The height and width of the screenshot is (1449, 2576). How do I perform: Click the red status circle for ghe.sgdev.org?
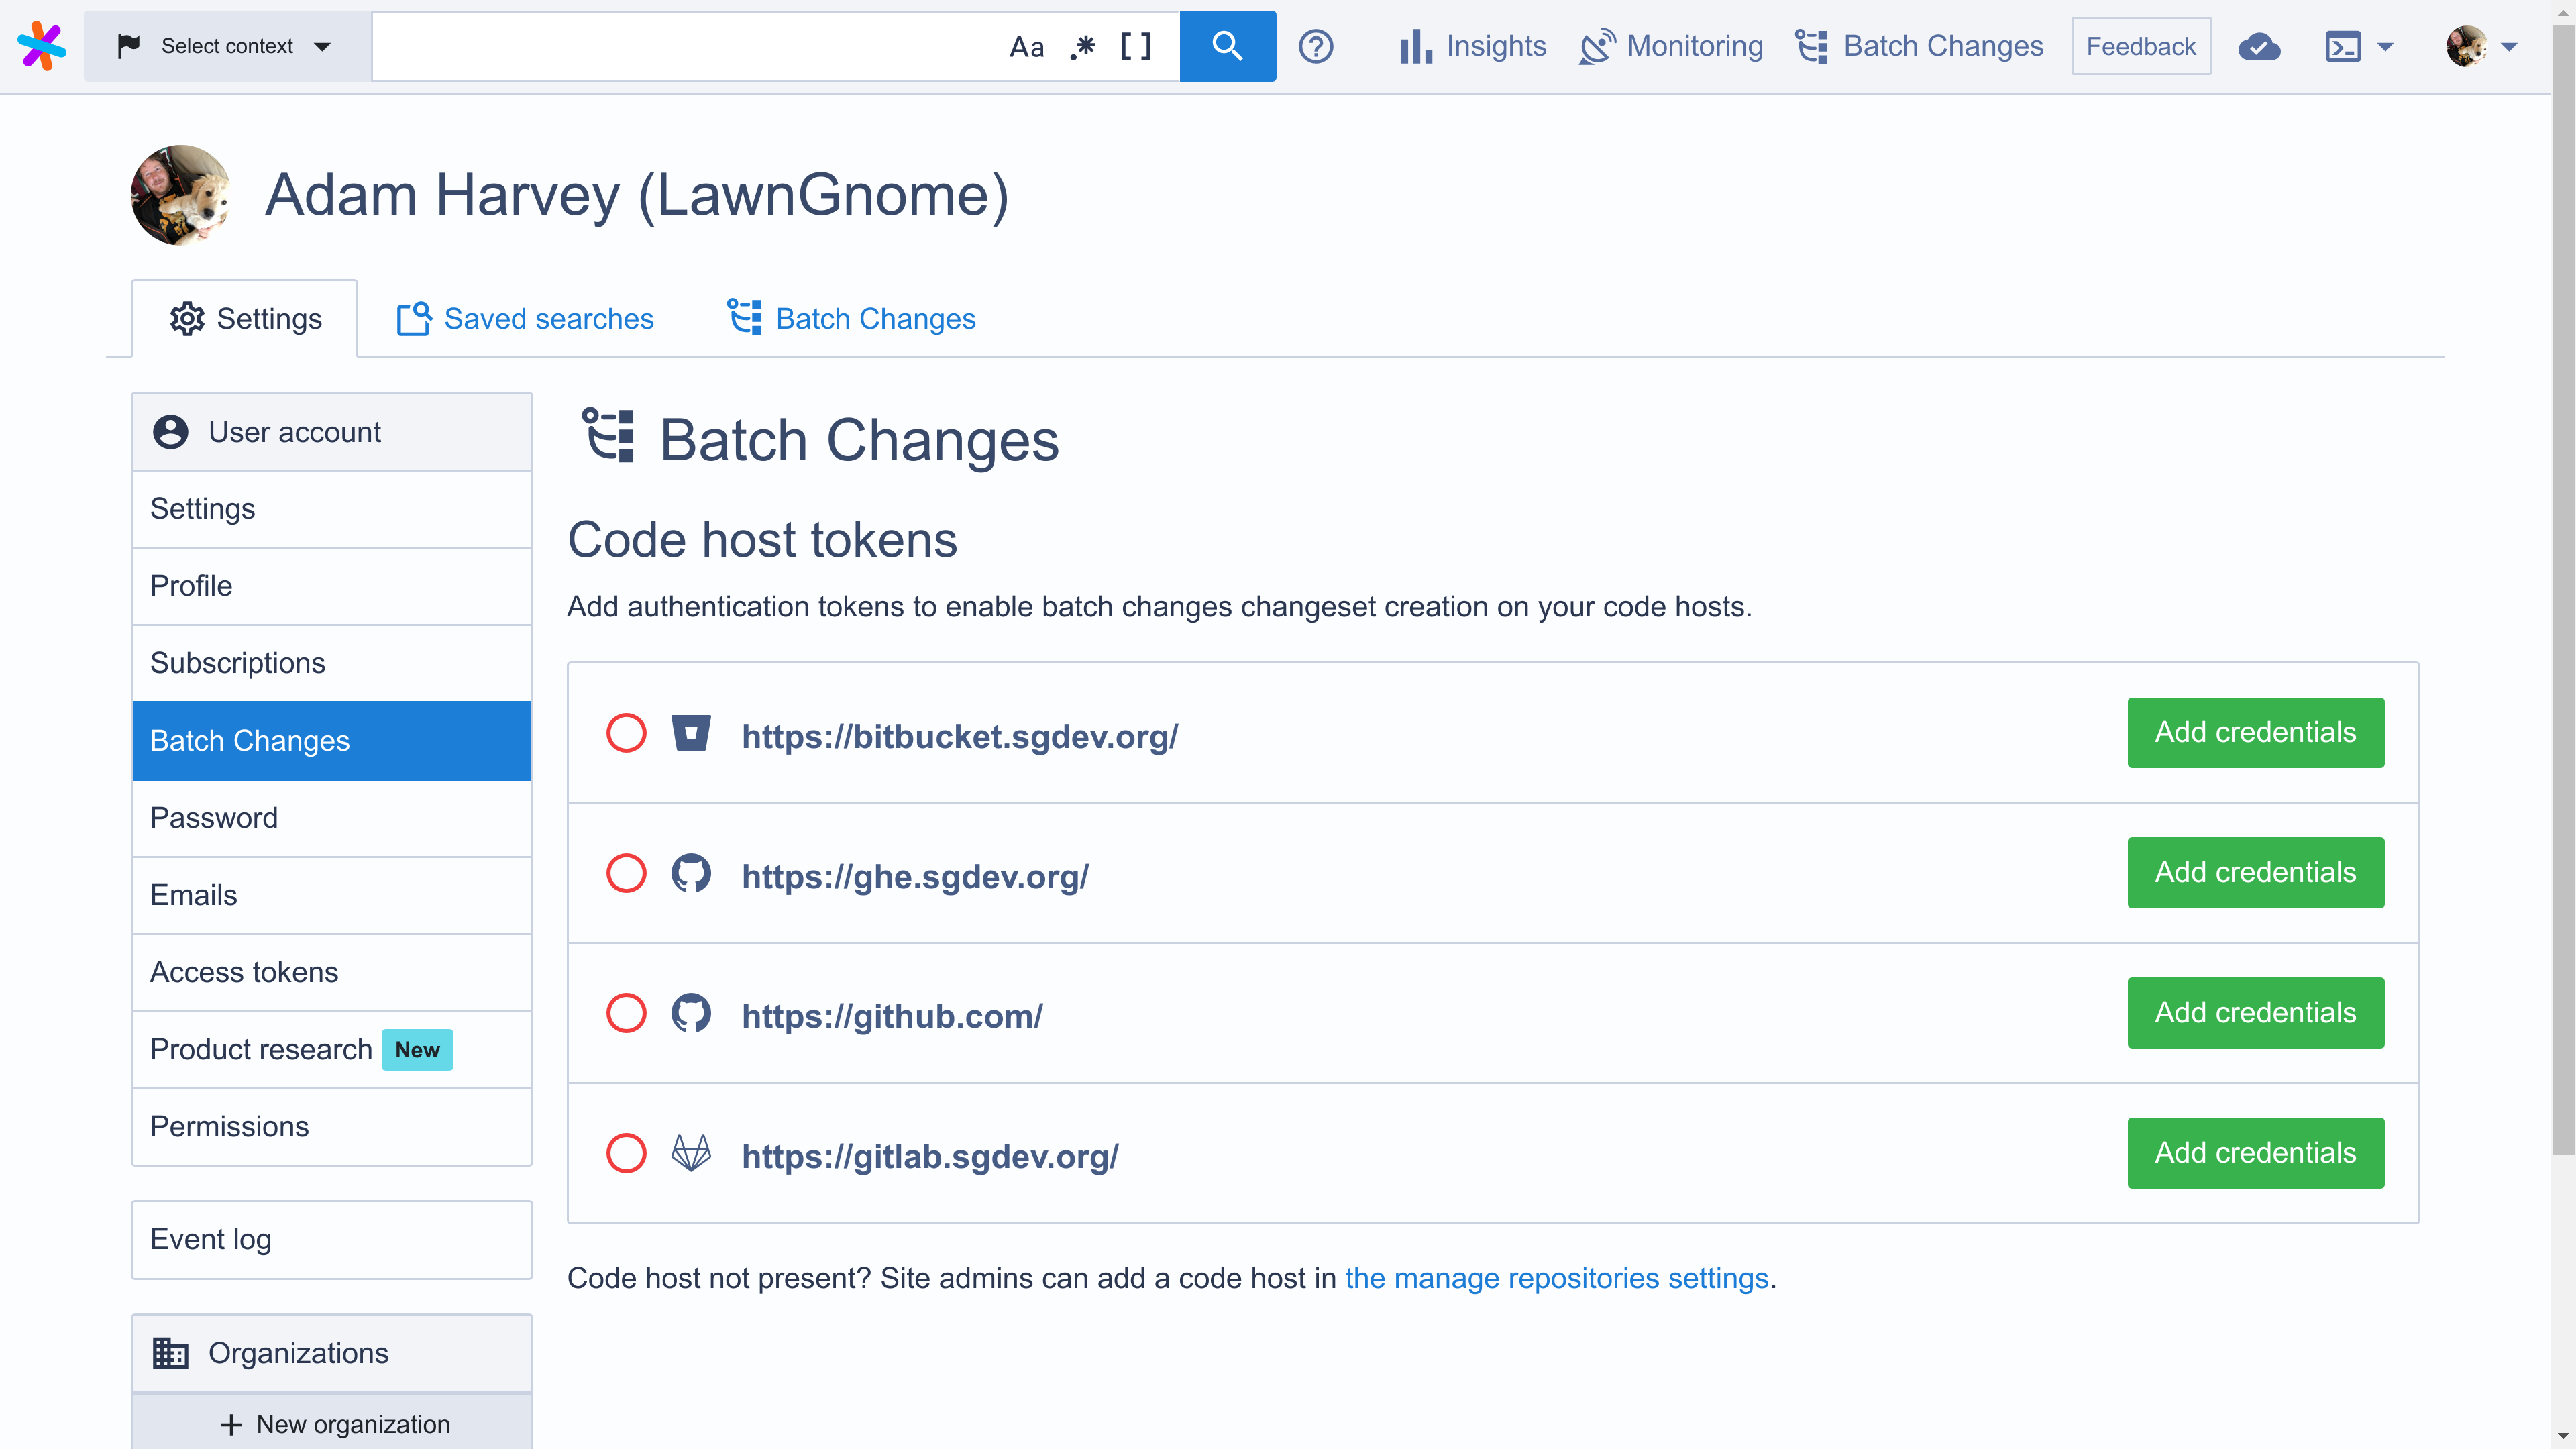626,873
